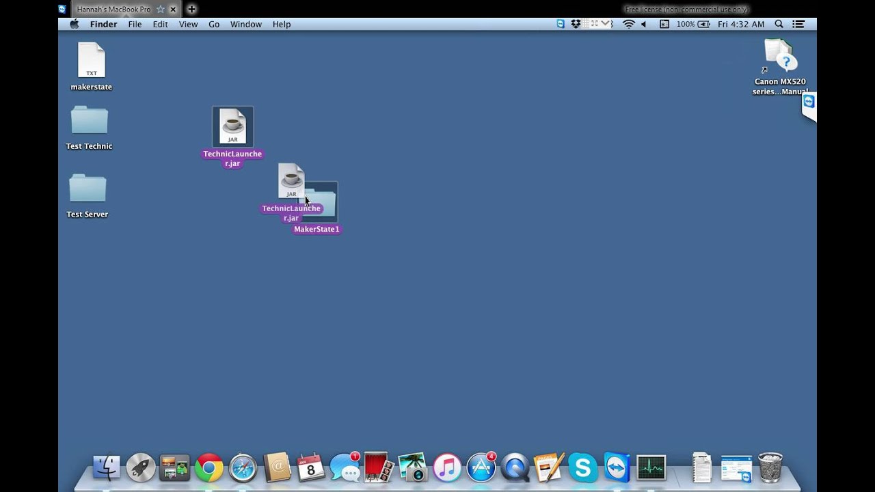The height and width of the screenshot is (492, 875).
Task: Open Spotlight search in the menu bar
Action: pyautogui.click(x=778, y=23)
